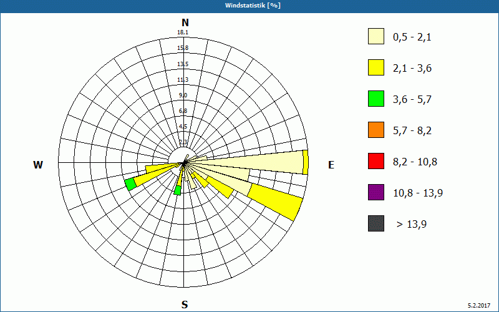Click the legend label '8,2 - 10,8'
This screenshot has width=499, height=312.
[x=415, y=162]
